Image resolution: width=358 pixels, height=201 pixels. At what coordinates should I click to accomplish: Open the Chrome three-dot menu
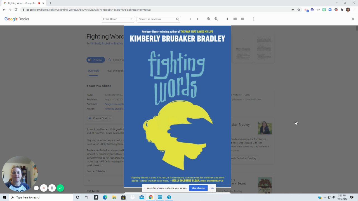pos(354,9)
